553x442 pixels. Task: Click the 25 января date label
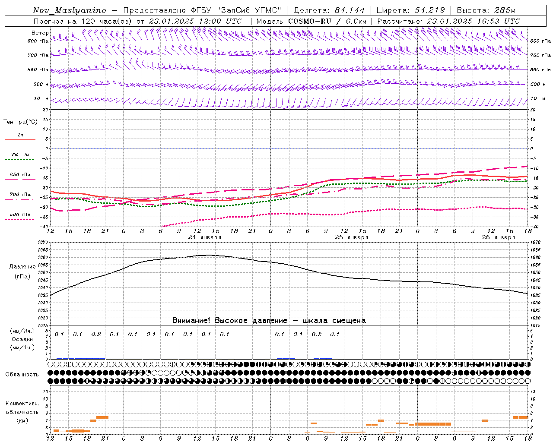[352, 237]
